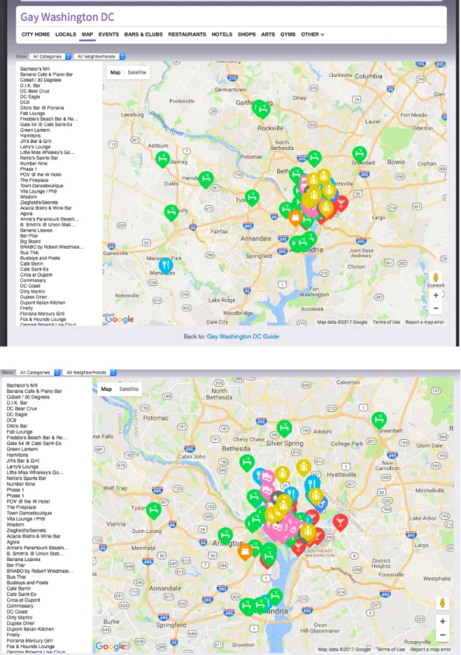This screenshot has width=461, height=655.
Task: Click Gay Washington DC page title
Action: (68, 17)
